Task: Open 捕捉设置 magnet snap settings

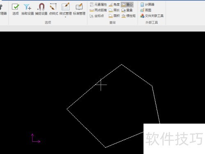Action: pyautogui.click(x=41, y=9)
